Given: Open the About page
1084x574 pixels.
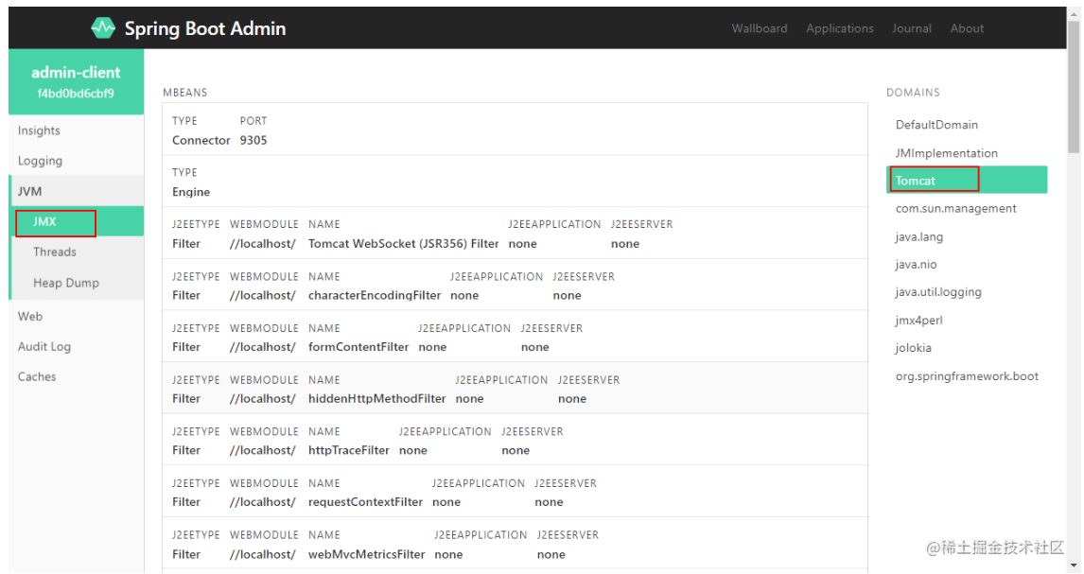Looking at the screenshot, I should (967, 28).
